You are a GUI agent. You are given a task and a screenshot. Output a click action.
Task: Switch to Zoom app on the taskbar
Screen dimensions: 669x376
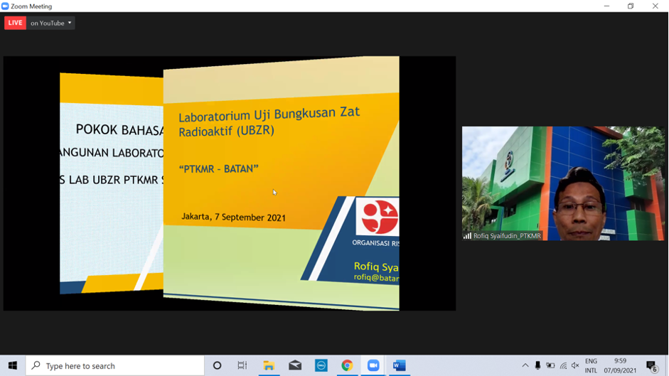(x=373, y=366)
